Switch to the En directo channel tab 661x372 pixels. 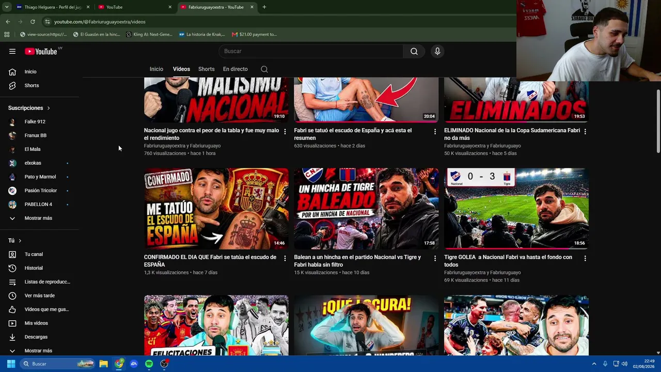tap(235, 69)
